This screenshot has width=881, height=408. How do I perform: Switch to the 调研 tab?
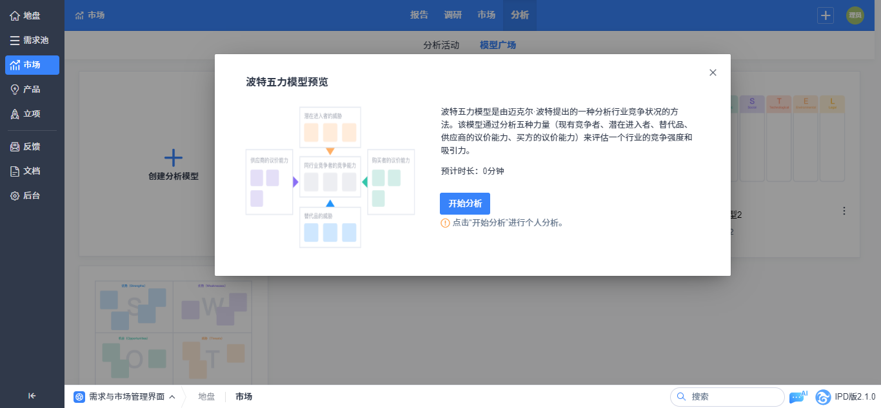pos(453,15)
